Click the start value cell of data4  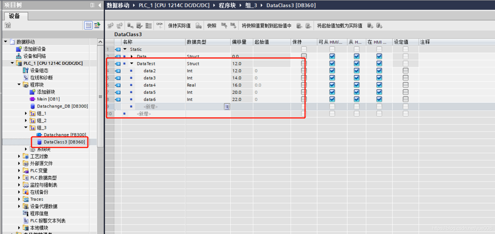coord(272,85)
